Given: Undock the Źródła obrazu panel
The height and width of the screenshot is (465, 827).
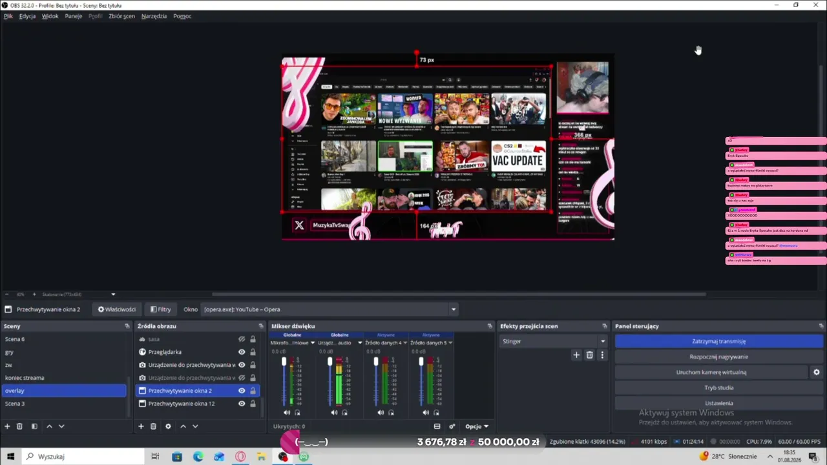Looking at the screenshot, I should (261, 326).
